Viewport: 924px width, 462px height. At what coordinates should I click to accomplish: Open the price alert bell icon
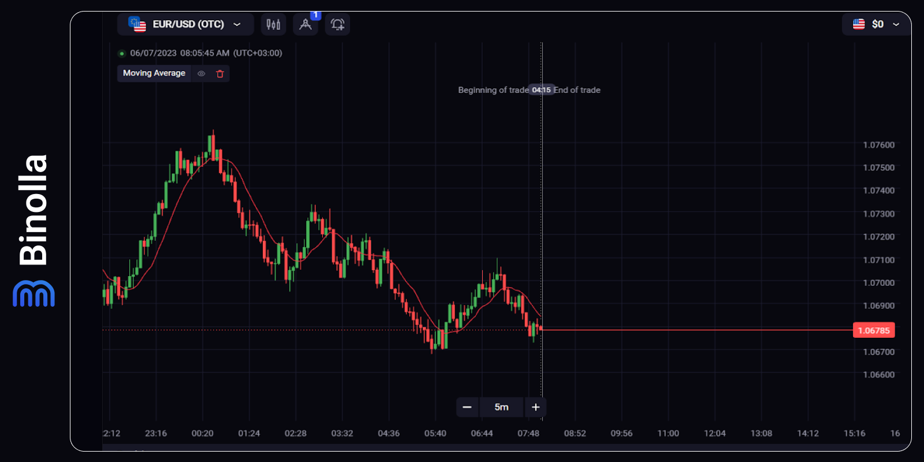click(x=338, y=24)
